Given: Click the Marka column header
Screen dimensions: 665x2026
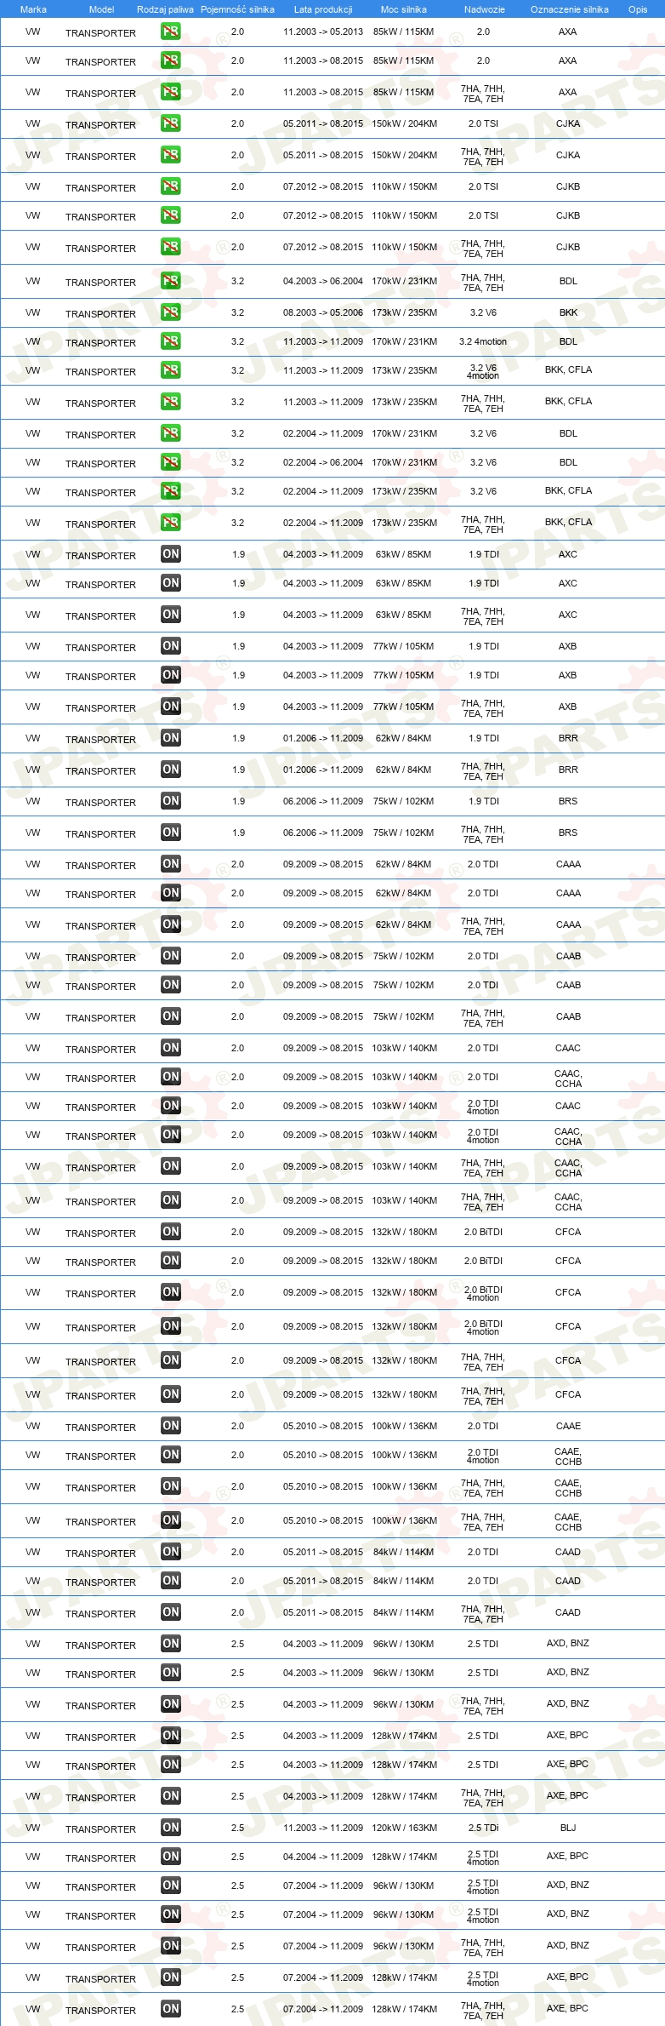Looking at the screenshot, I should [33, 9].
